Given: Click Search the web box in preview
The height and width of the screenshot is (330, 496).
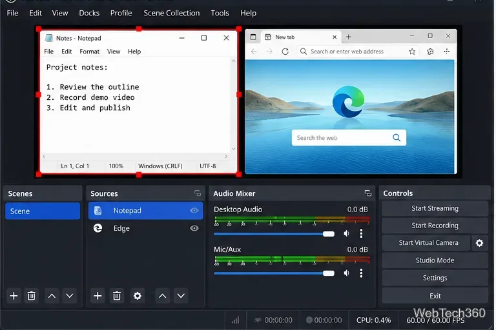Looking at the screenshot, I should pos(349,138).
